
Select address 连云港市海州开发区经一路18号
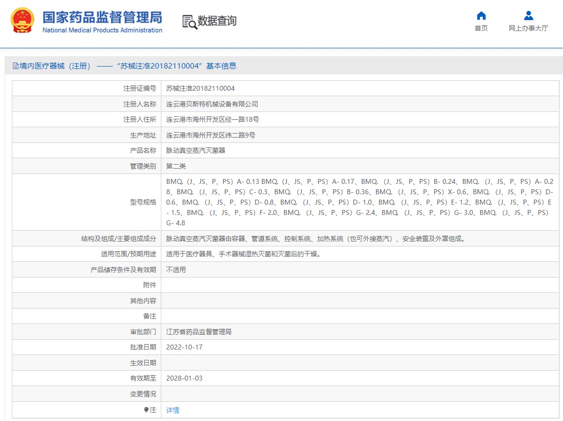pyautogui.click(x=212, y=119)
